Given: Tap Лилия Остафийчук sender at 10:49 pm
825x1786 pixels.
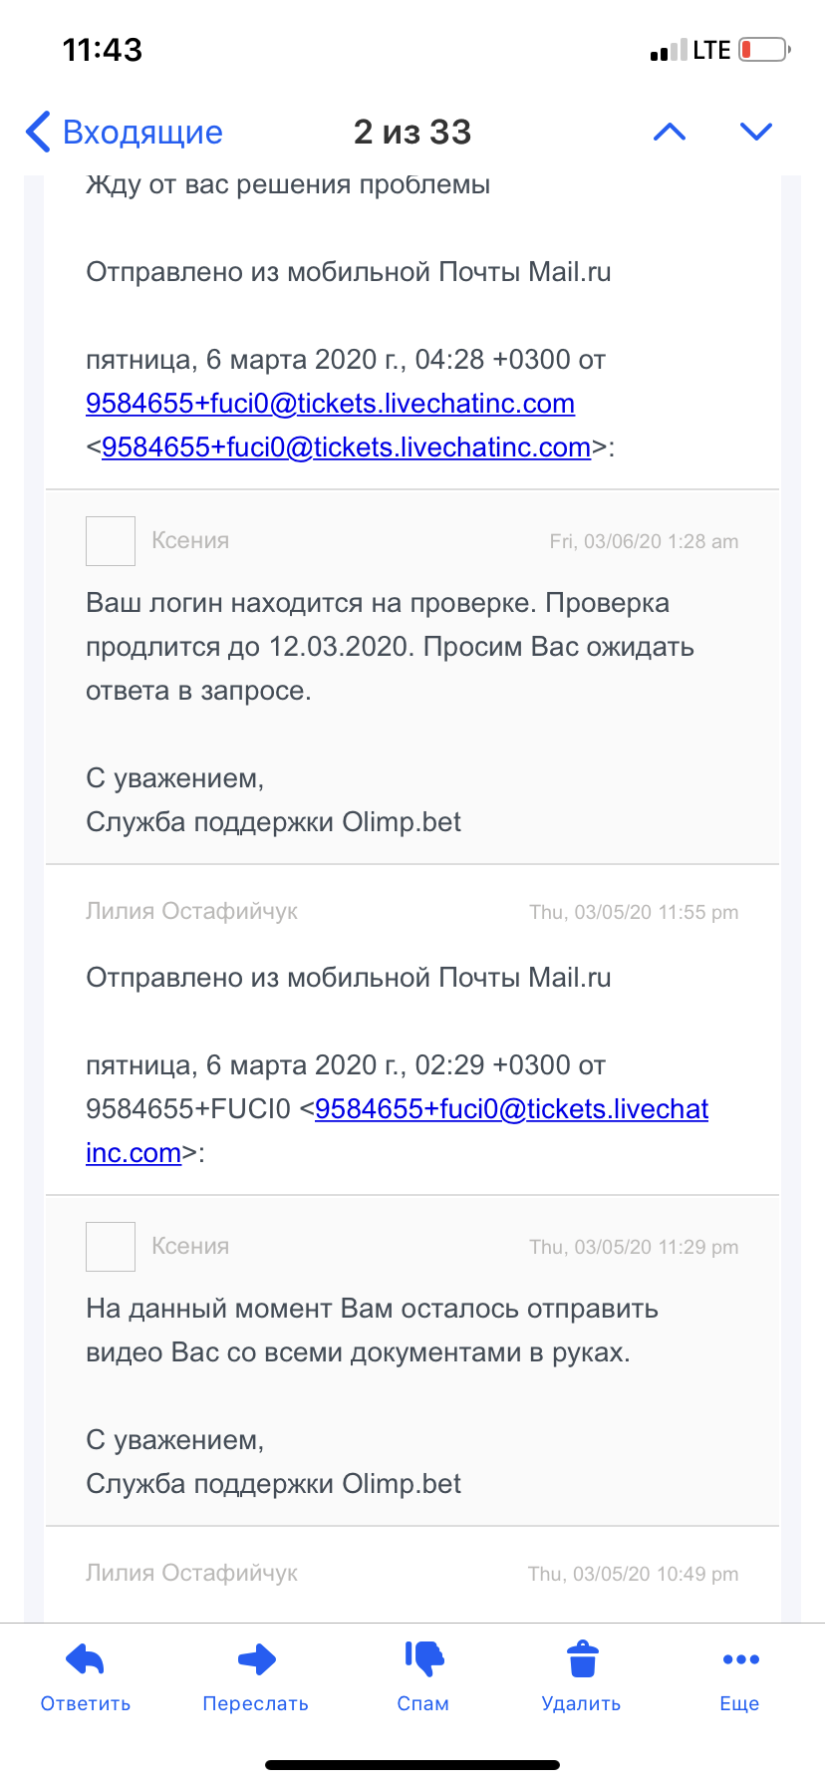Looking at the screenshot, I should [x=191, y=1573].
